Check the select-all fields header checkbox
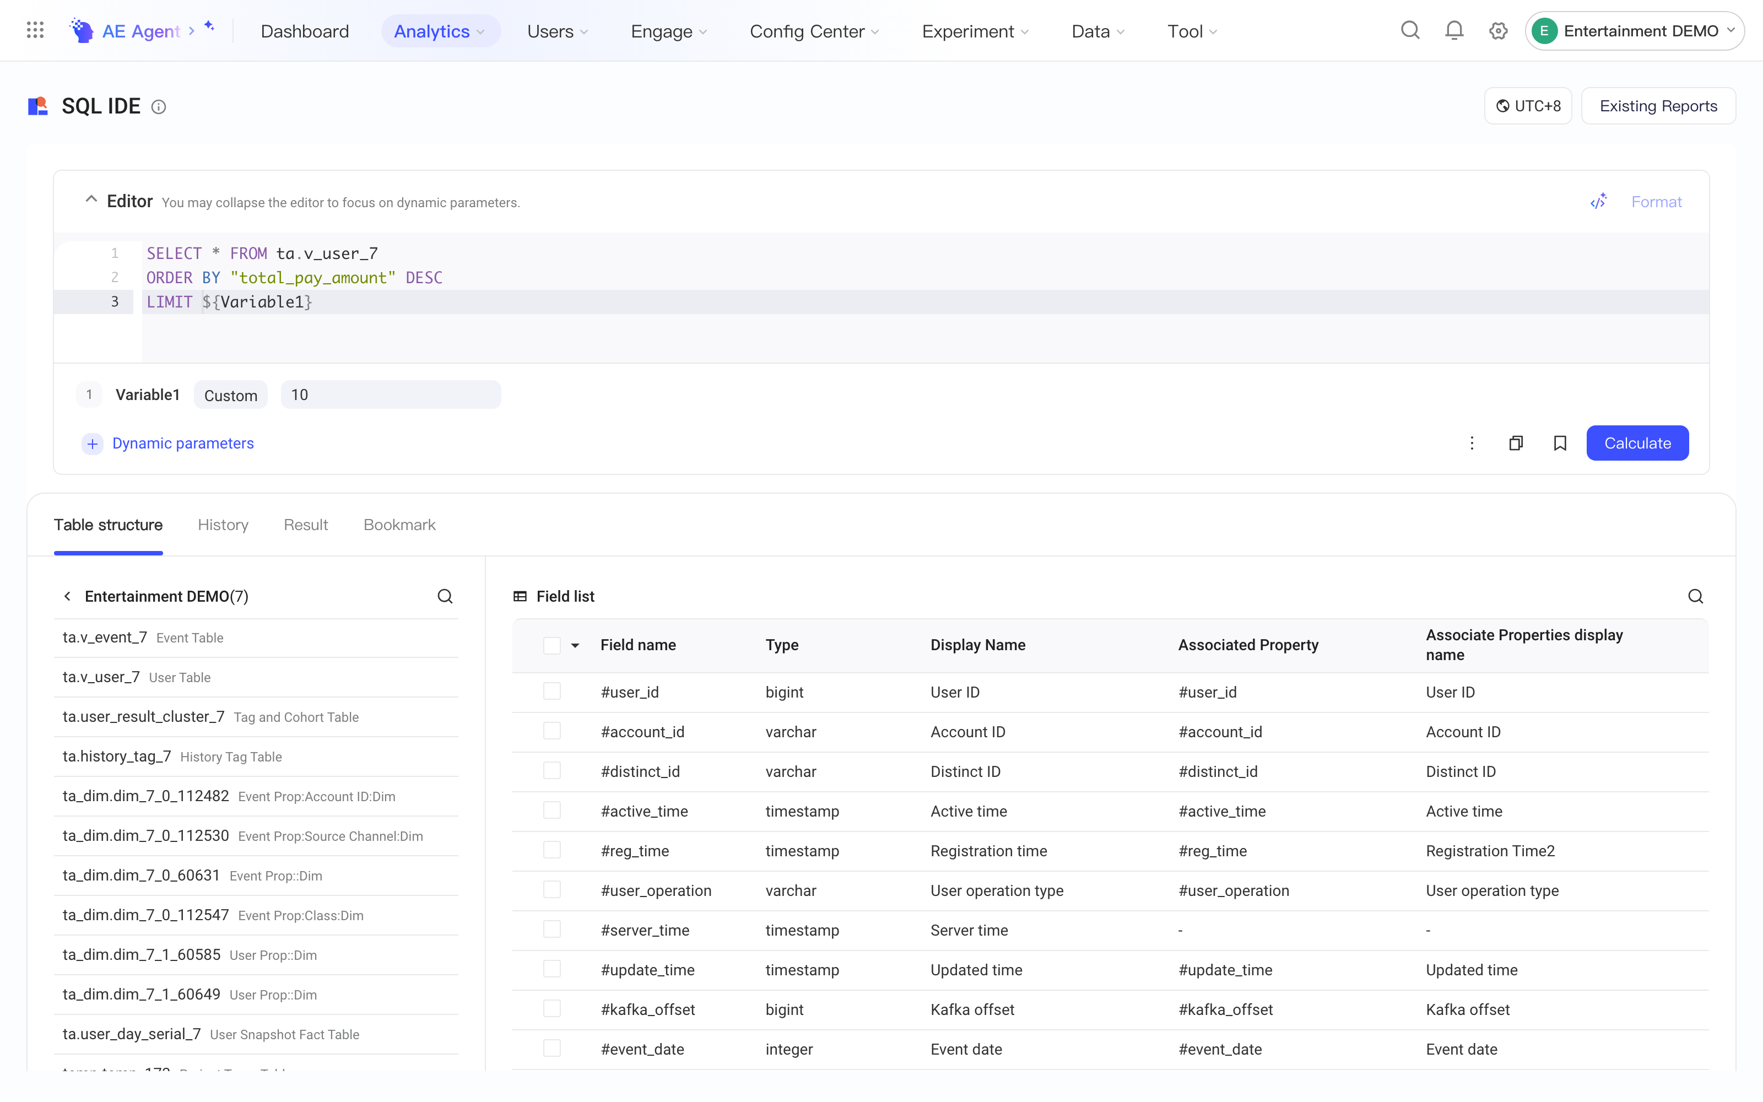 pyautogui.click(x=551, y=645)
